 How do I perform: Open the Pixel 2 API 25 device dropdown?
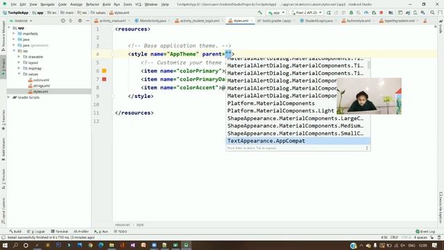[307, 12]
